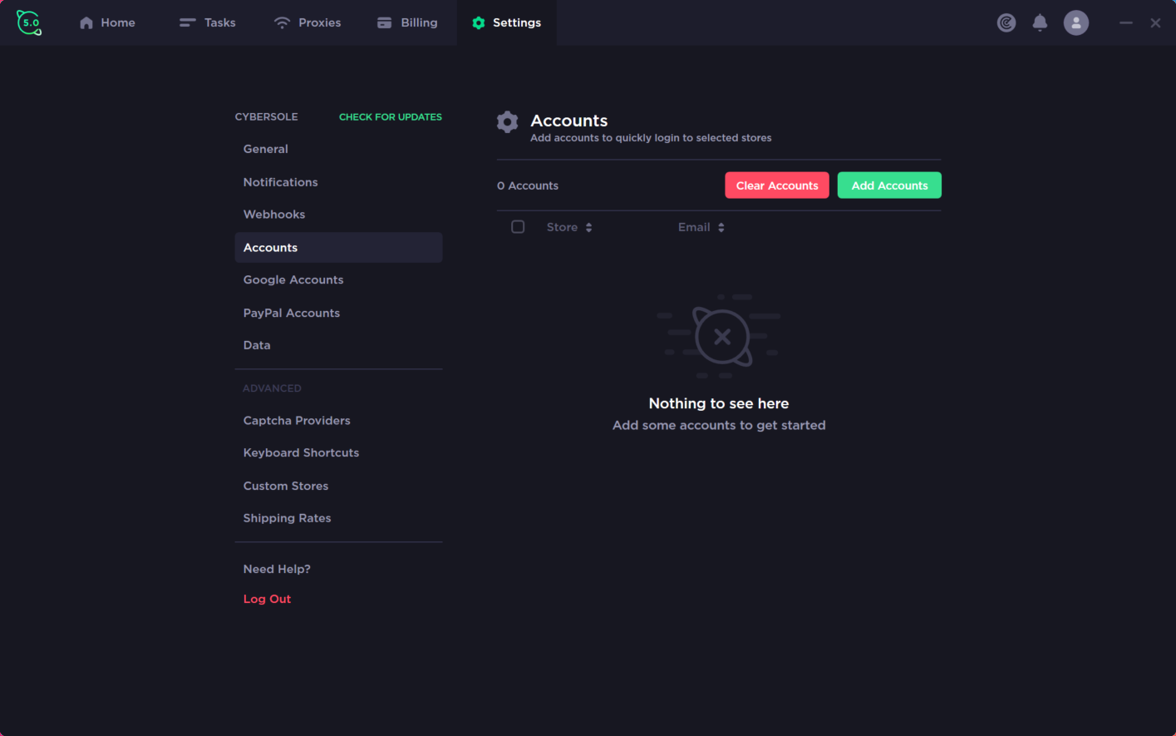Screen dimensions: 1176x736
Task: Open the notifications bell icon
Action: tap(1040, 22)
